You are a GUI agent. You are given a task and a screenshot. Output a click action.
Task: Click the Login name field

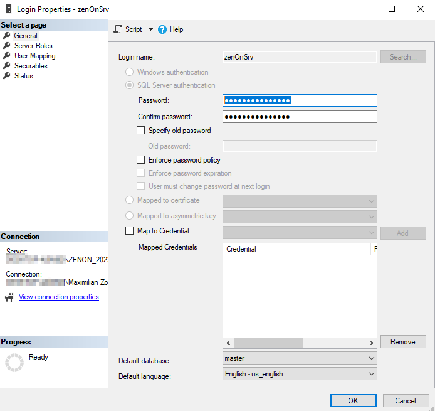pyautogui.click(x=300, y=57)
